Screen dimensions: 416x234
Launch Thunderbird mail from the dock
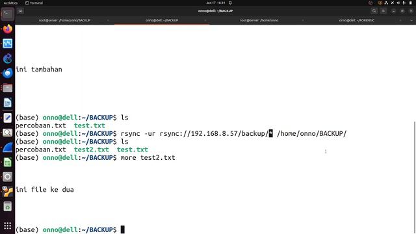point(7,73)
